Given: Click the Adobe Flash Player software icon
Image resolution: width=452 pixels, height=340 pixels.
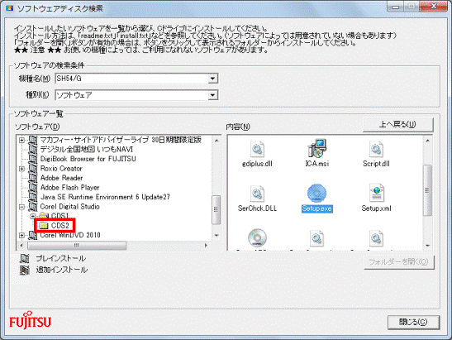Looking at the screenshot, I should [x=33, y=187].
